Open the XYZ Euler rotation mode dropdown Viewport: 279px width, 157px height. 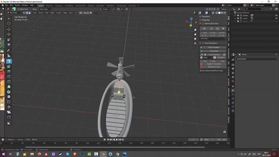(x=213, y=38)
